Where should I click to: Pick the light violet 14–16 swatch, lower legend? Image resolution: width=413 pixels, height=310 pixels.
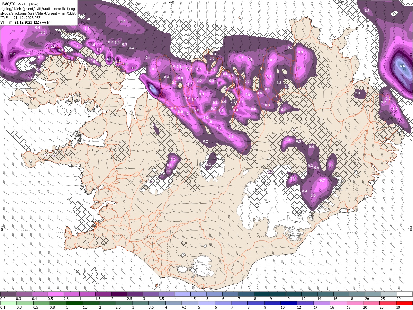coord(322,303)
